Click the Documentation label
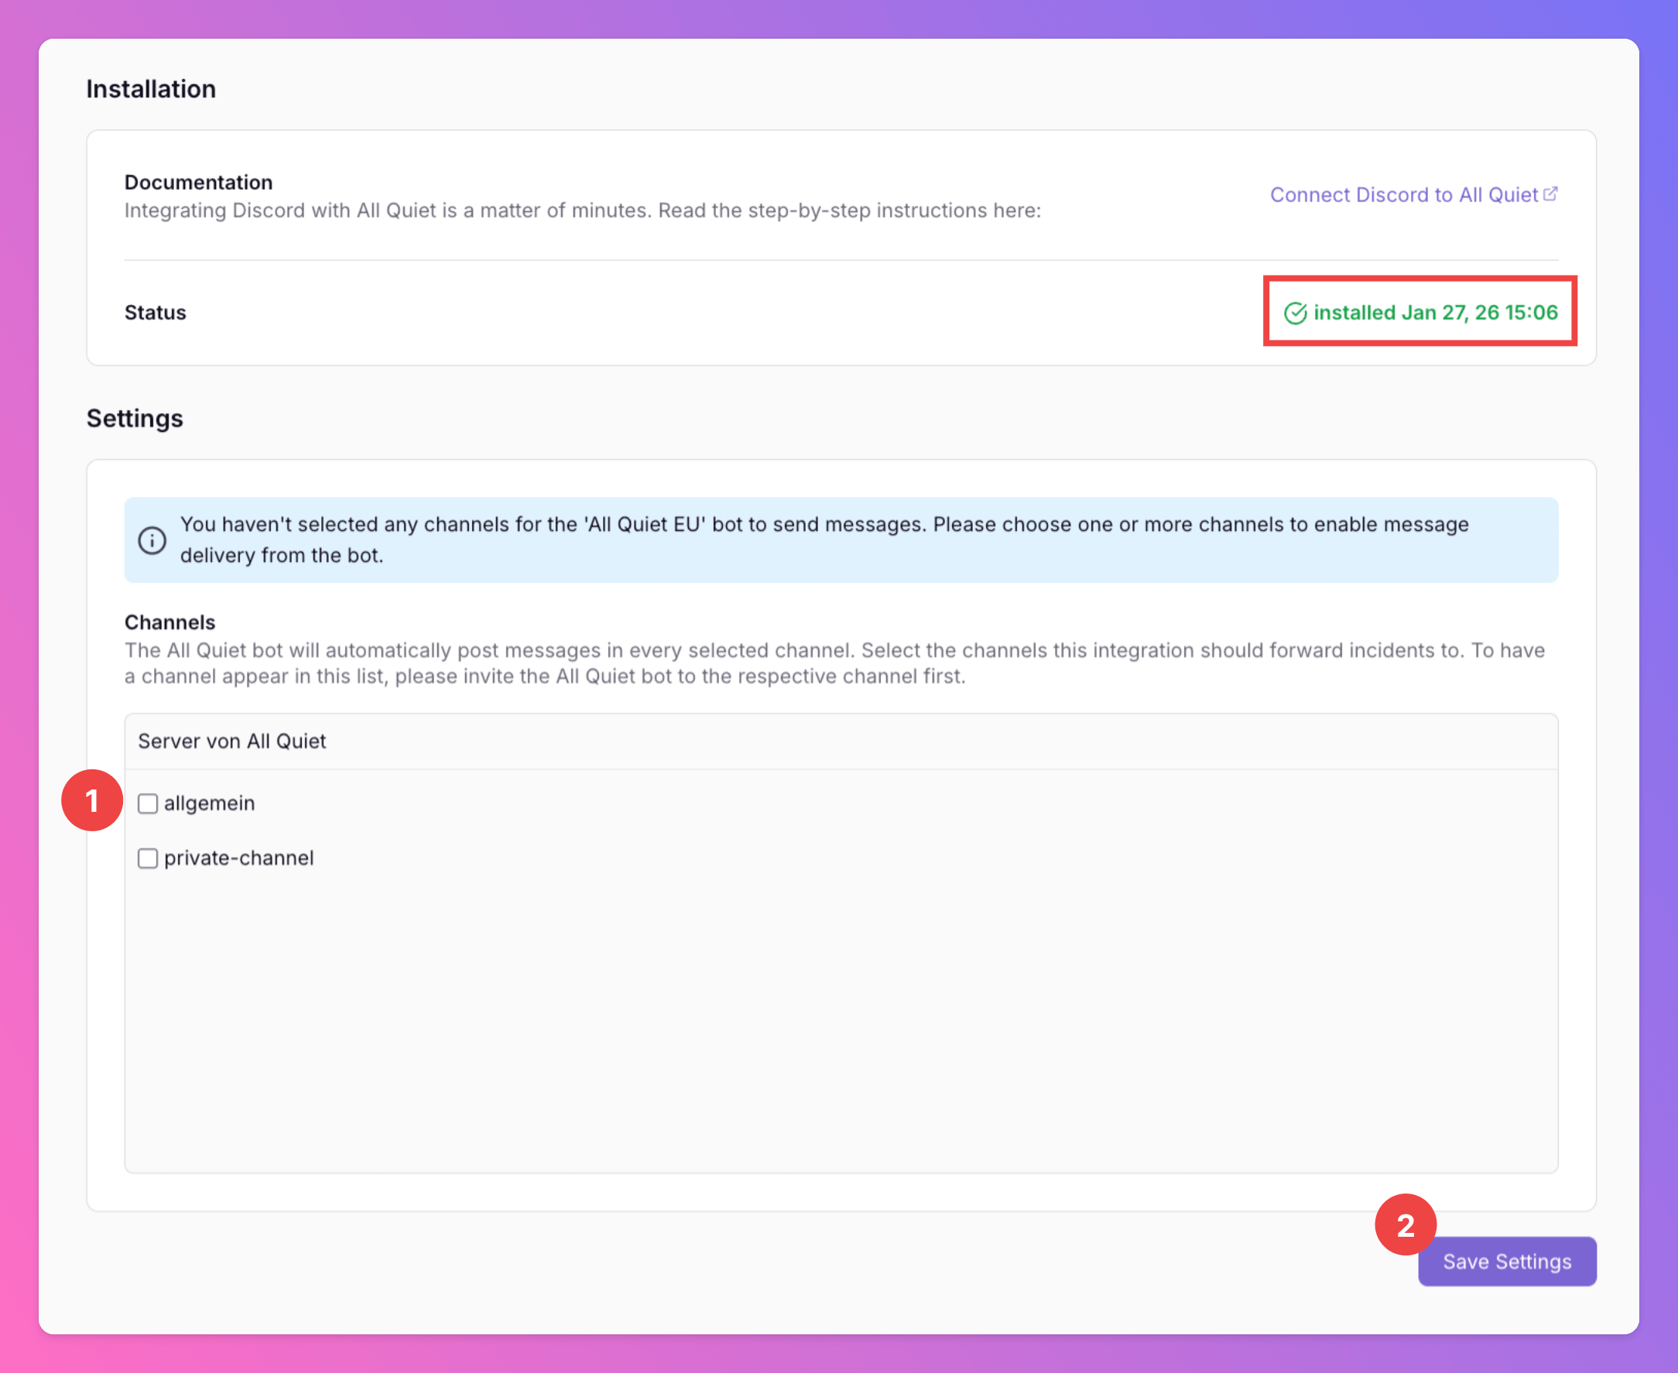1678x1373 pixels. (198, 183)
